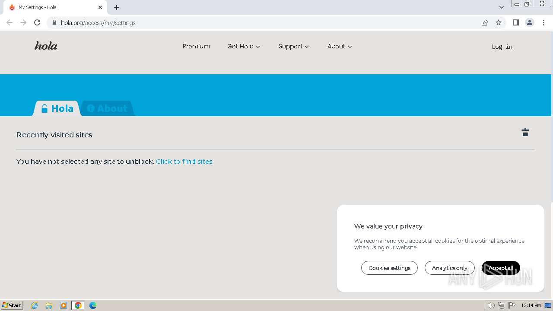Open Action Center flag tray icon
Screen dimensions: 553x311
point(512,305)
